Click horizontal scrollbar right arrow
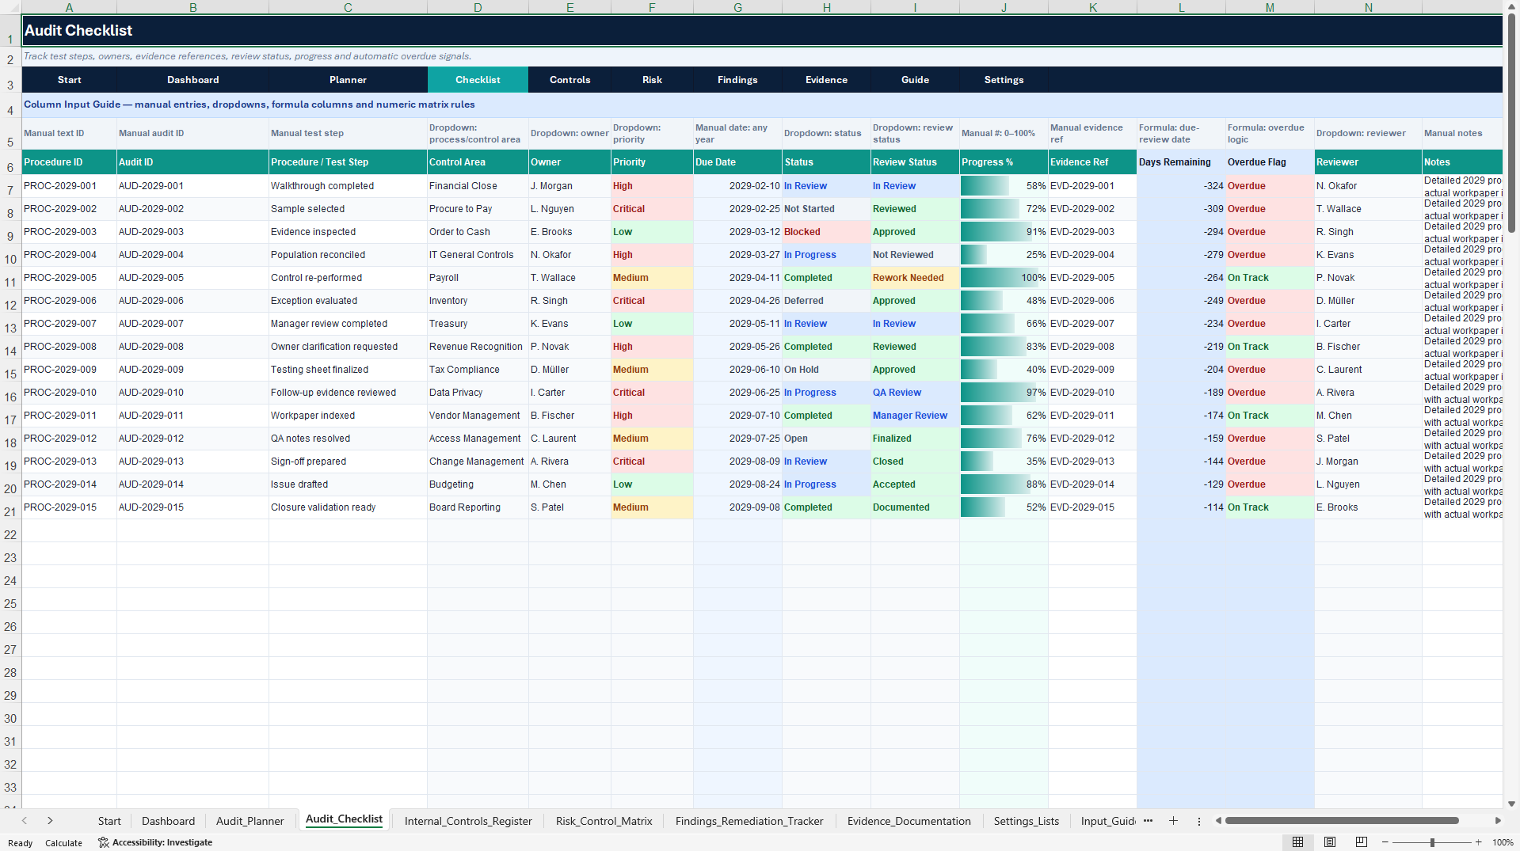This screenshot has width=1520, height=851. (x=1498, y=821)
